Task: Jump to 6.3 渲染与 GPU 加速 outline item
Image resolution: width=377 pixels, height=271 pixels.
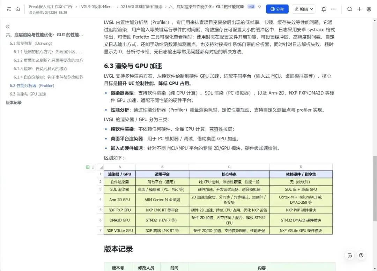Action: click(x=28, y=94)
